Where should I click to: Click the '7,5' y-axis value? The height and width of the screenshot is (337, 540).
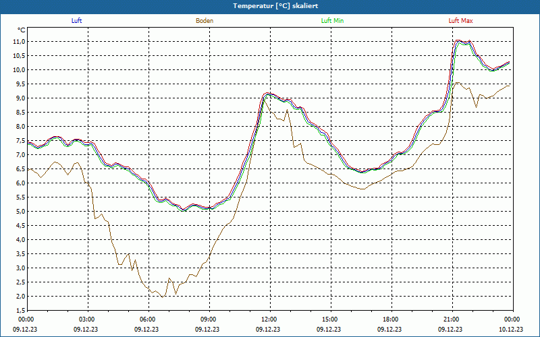(x=20, y=141)
